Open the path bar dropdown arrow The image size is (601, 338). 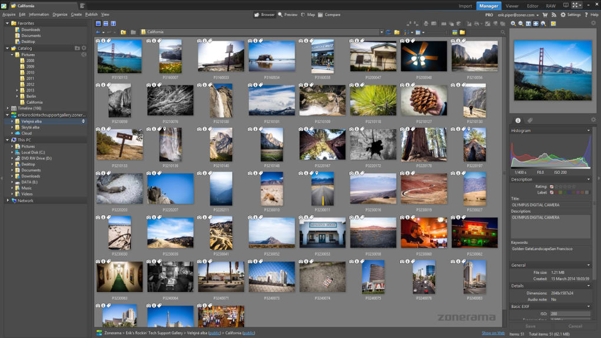[381, 32]
